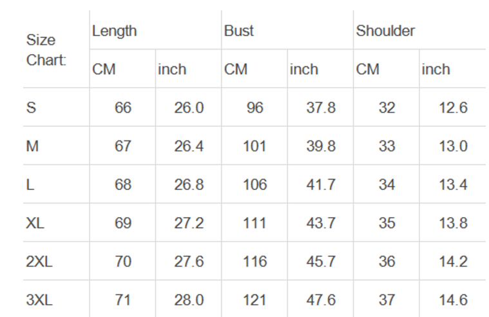Click the 34 shoulder CM value
Viewport: 489px width, 317px height.
[387, 185]
